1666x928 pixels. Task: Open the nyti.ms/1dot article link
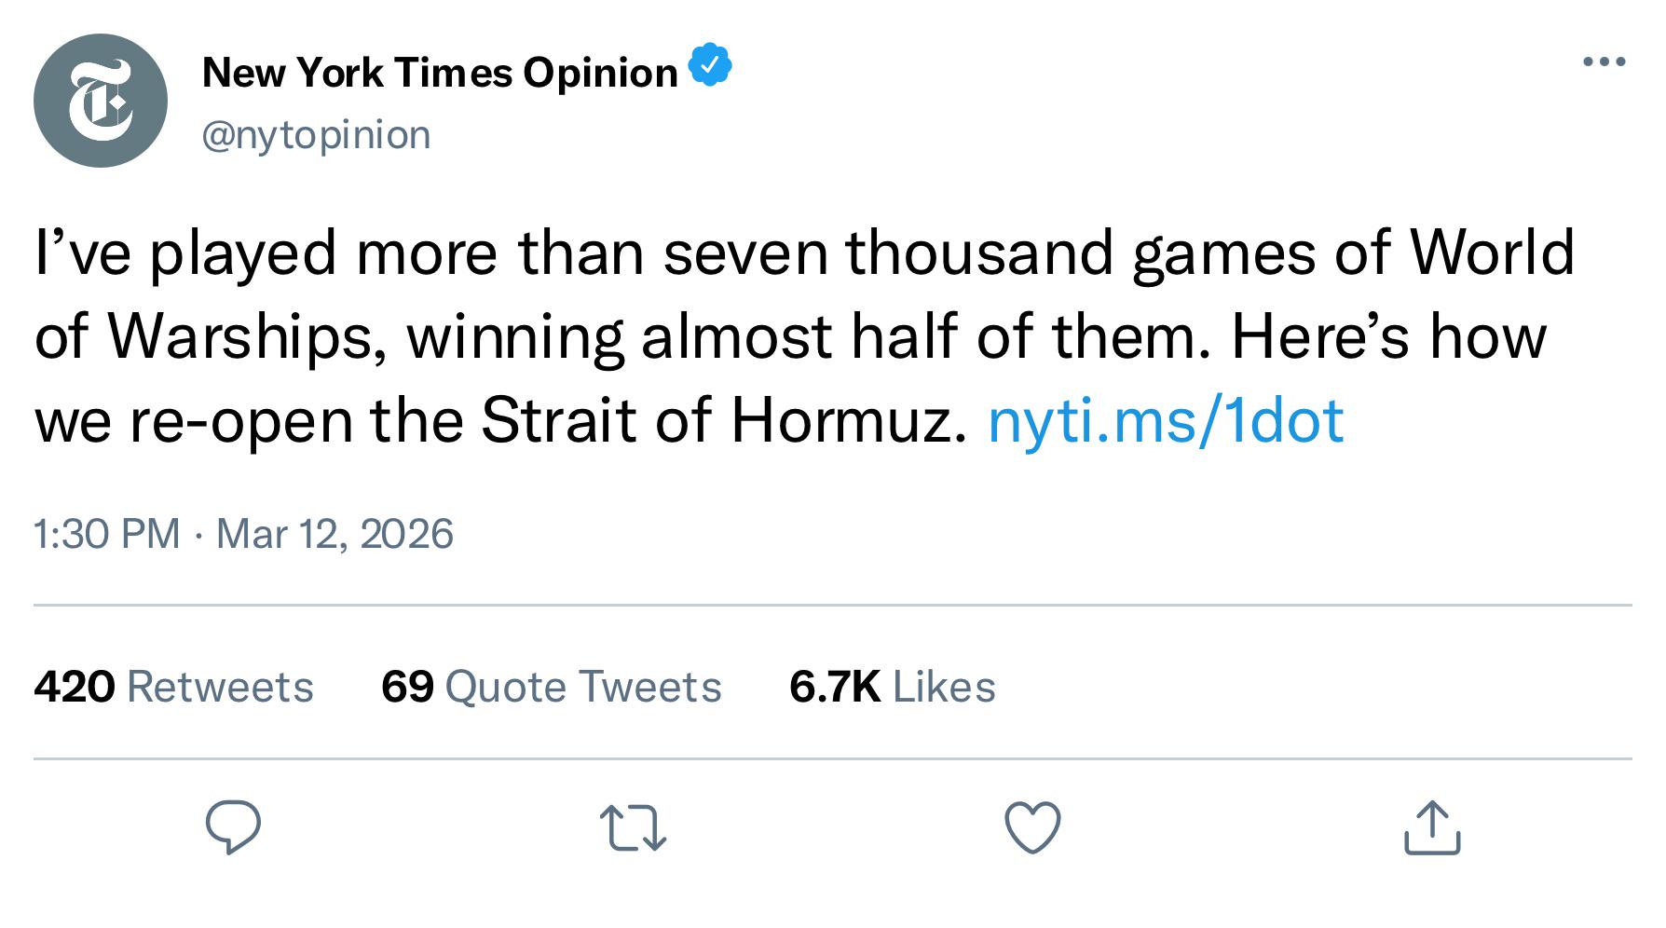coord(1165,420)
